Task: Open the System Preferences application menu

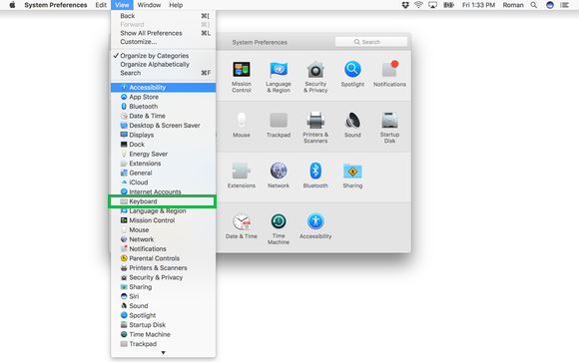Action: 56,5
